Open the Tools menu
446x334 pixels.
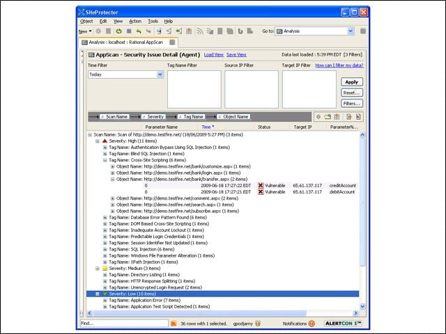[153, 22]
